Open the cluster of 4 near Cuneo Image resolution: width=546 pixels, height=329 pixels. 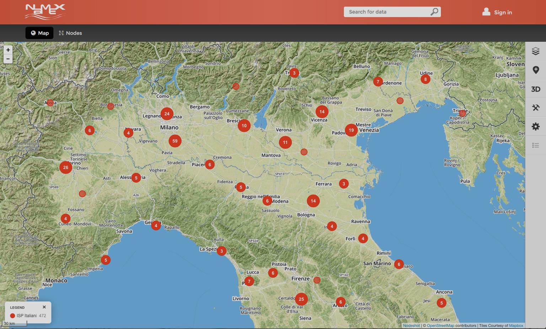point(65,219)
